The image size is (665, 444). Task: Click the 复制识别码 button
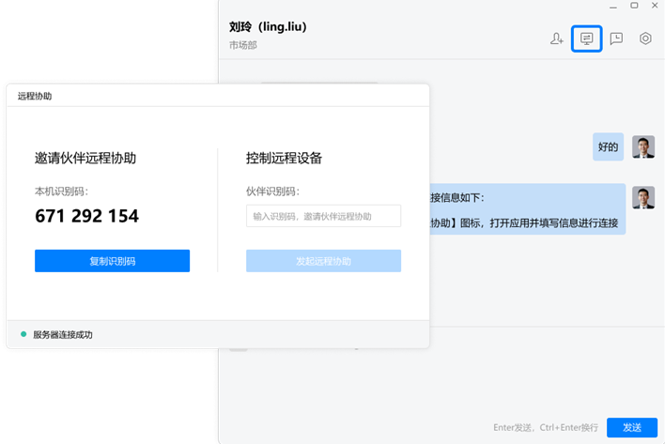click(112, 261)
